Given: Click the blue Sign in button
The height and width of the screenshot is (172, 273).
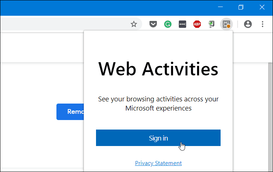Looking at the screenshot, I should 158,138.
